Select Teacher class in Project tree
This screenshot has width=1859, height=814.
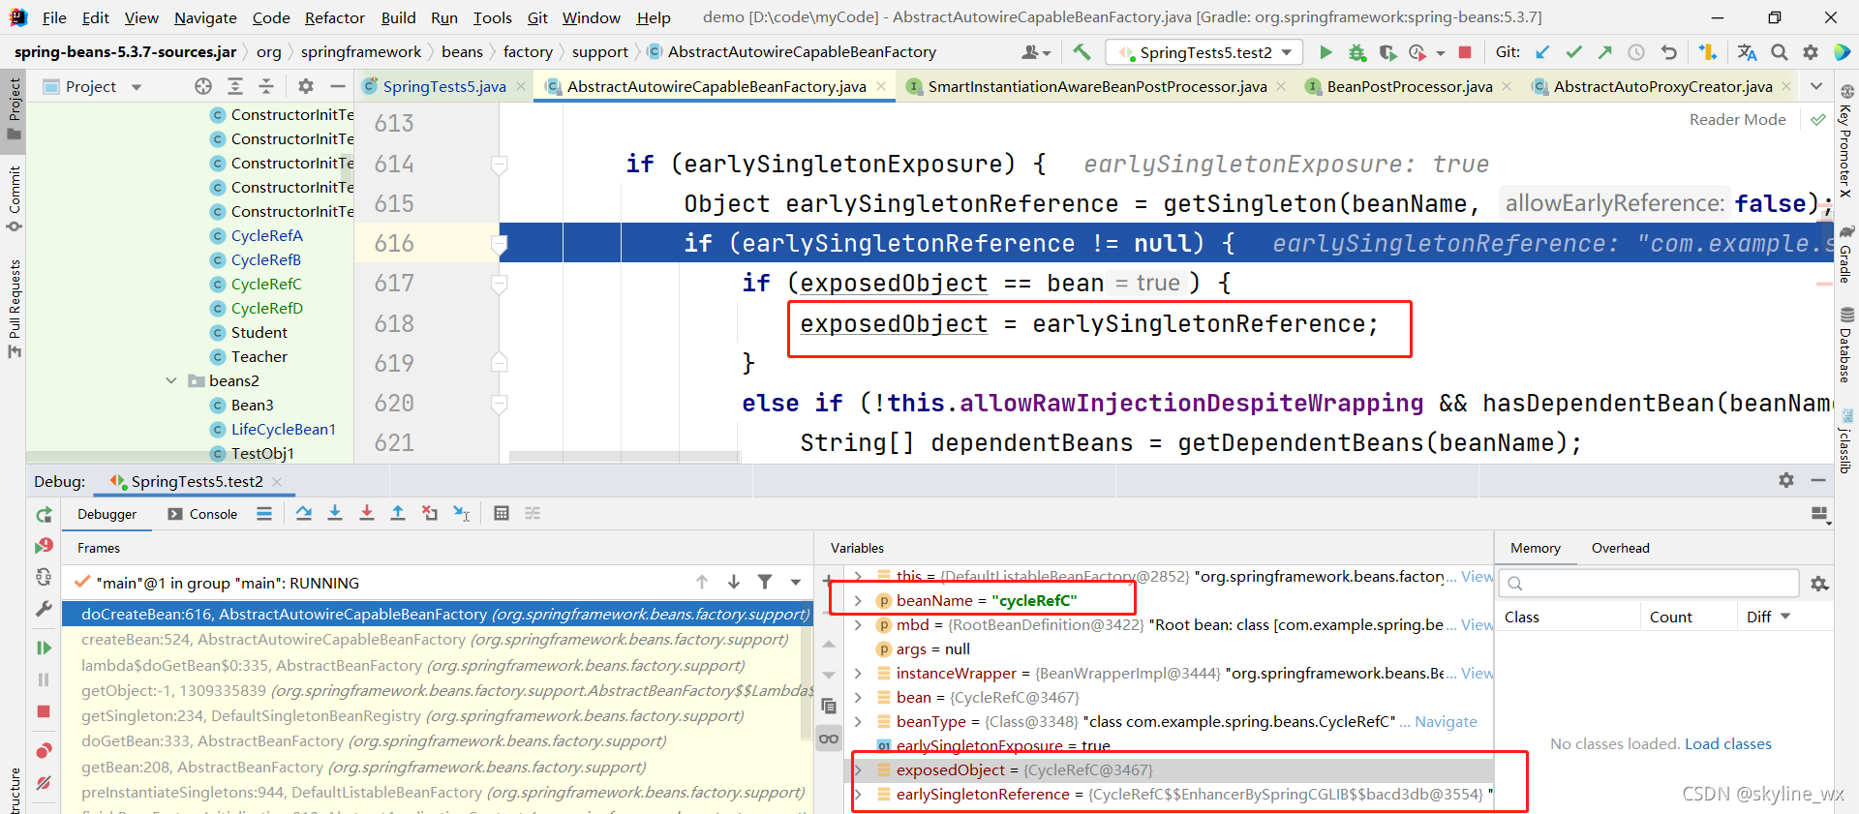pos(259,356)
